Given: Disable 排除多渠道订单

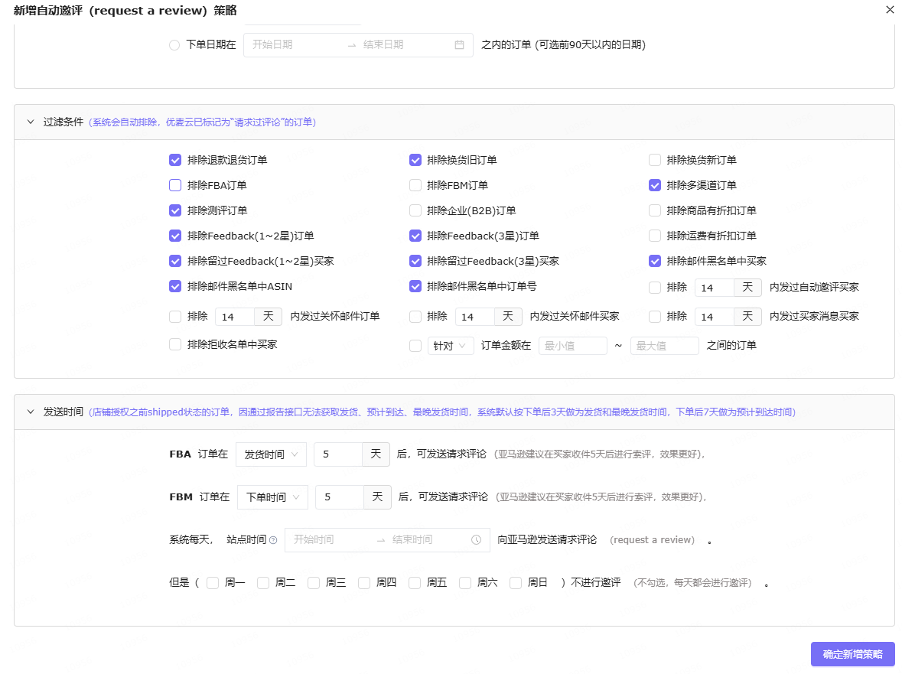Looking at the screenshot, I should coord(655,185).
